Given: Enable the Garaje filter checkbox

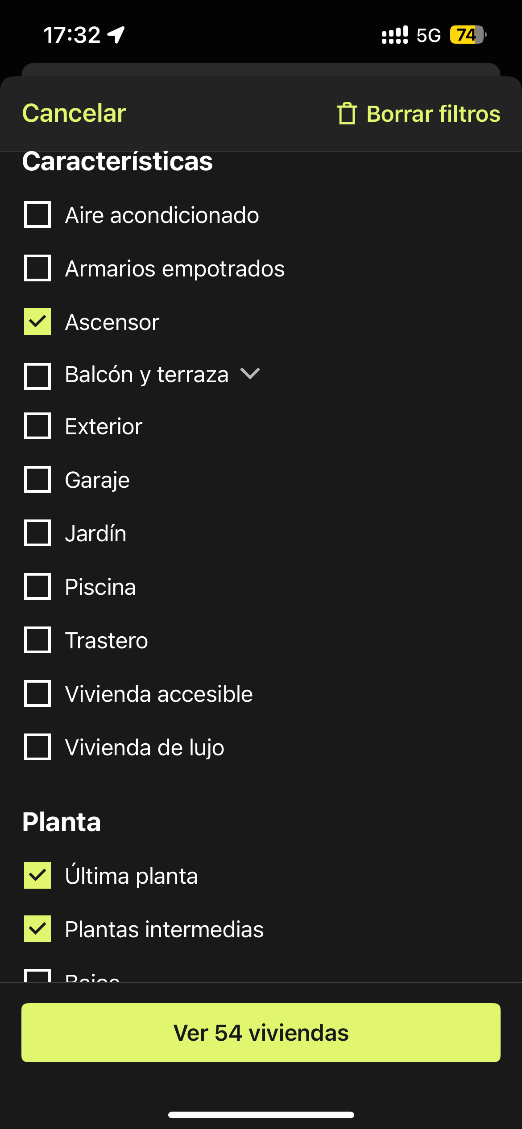Looking at the screenshot, I should [x=37, y=479].
